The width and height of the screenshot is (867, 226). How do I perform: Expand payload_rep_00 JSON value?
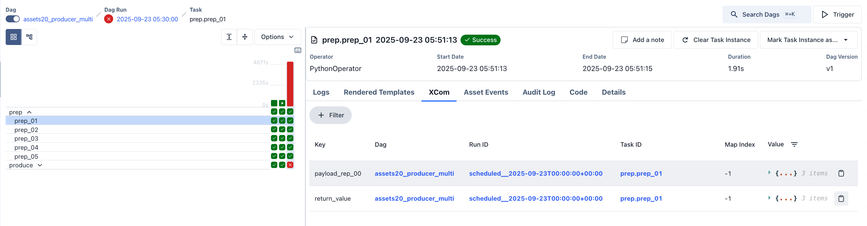(769, 173)
